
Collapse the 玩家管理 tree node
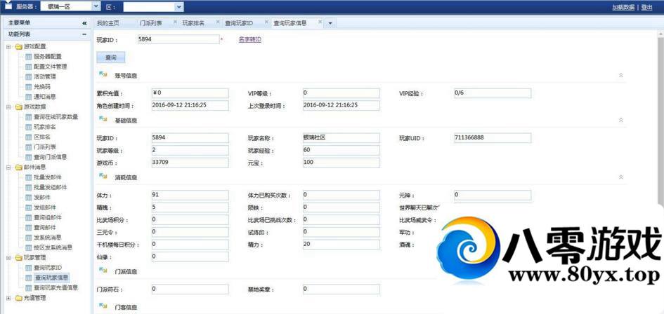tap(9, 257)
